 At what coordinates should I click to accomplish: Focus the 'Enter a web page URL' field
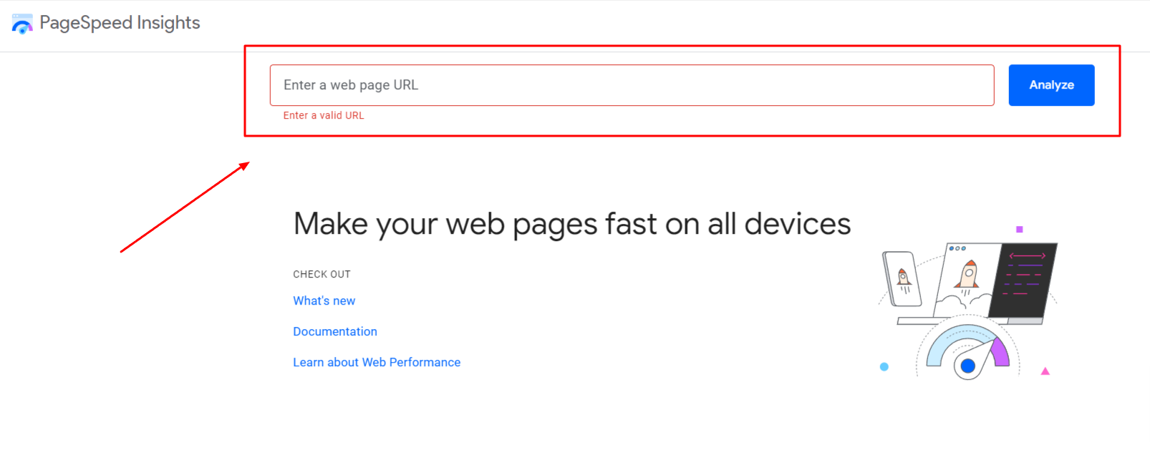click(x=632, y=85)
